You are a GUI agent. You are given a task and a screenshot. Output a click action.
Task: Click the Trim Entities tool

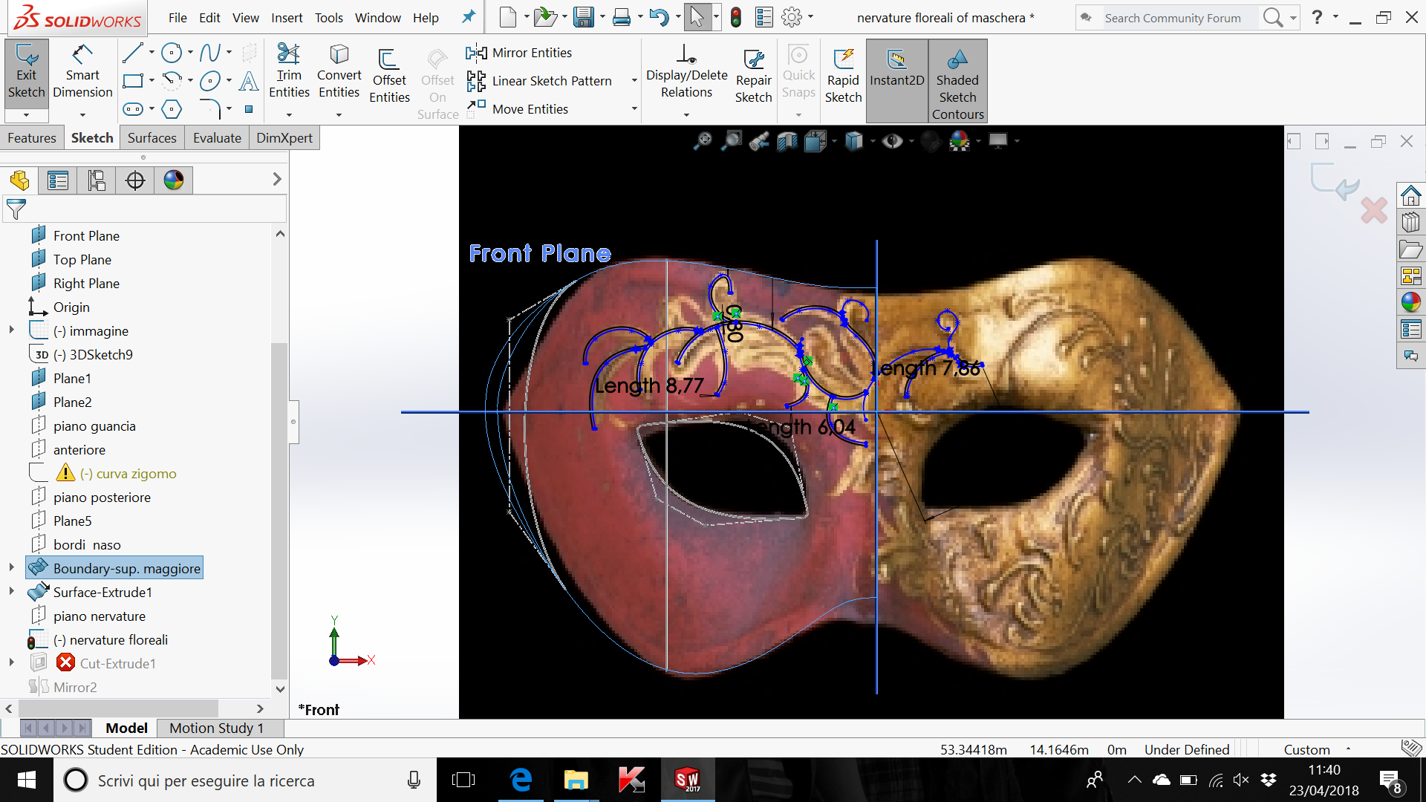[x=289, y=72]
